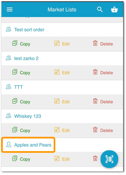Open the shopping basket icon

pyautogui.click(x=114, y=9)
